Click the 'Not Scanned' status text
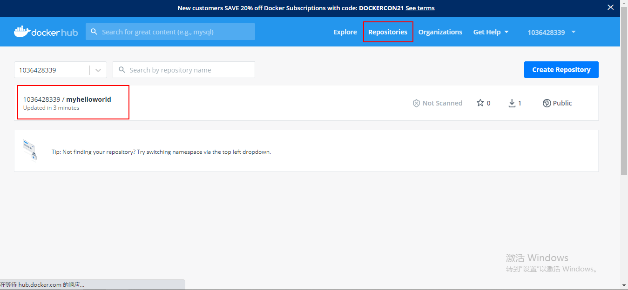This screenshot has height=290, width=628. [x=442, y=103]
